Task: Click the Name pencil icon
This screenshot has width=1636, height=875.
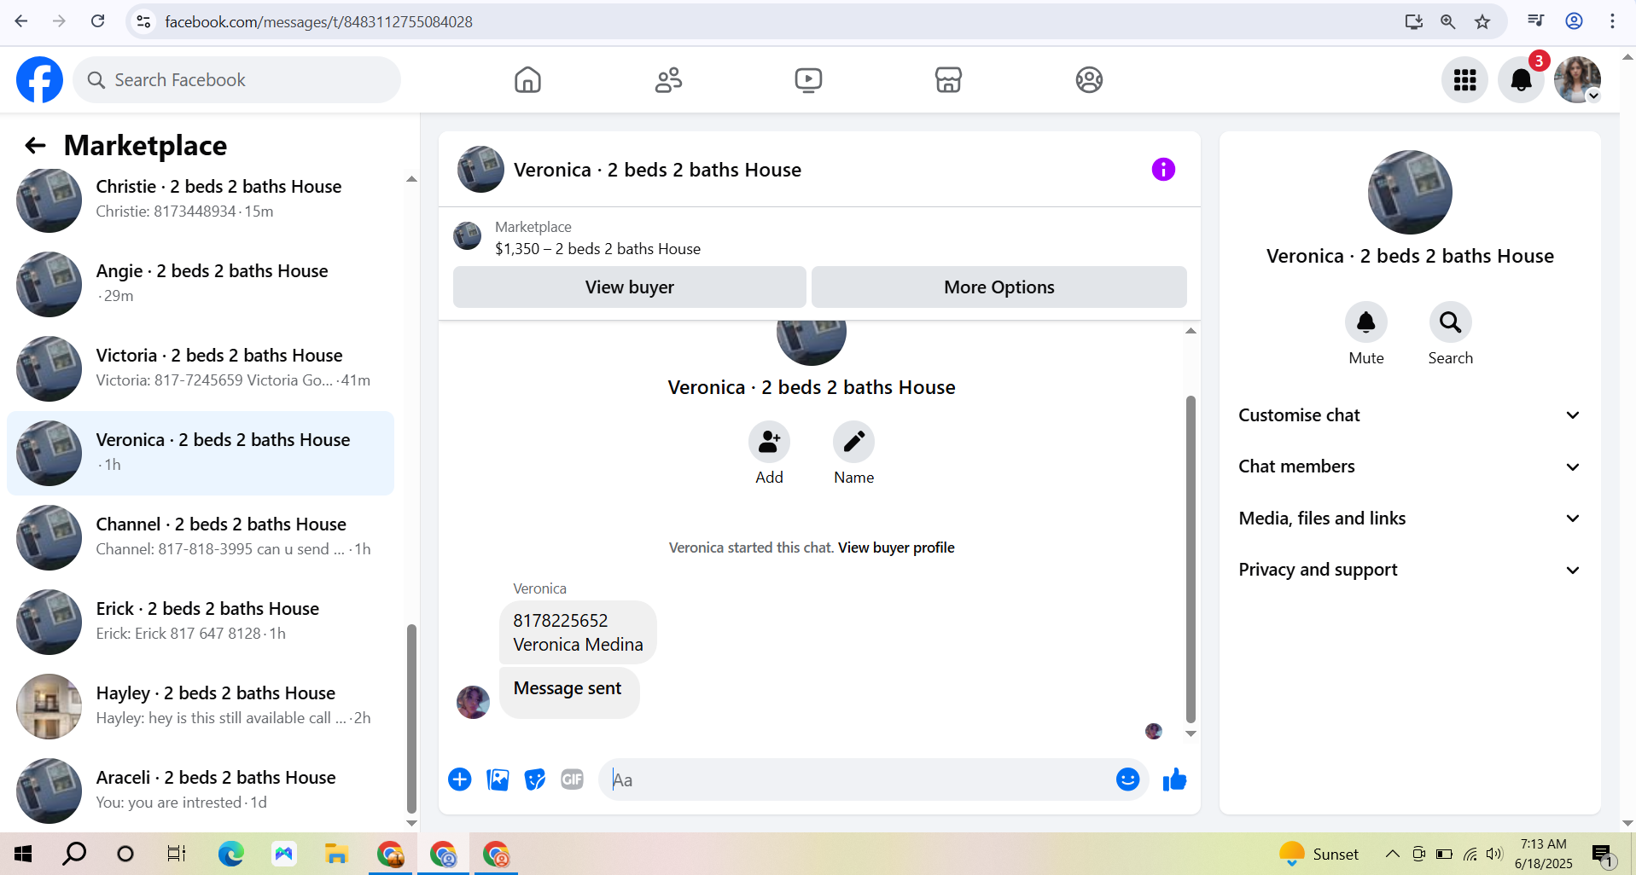Action: [x=853, y=442]
